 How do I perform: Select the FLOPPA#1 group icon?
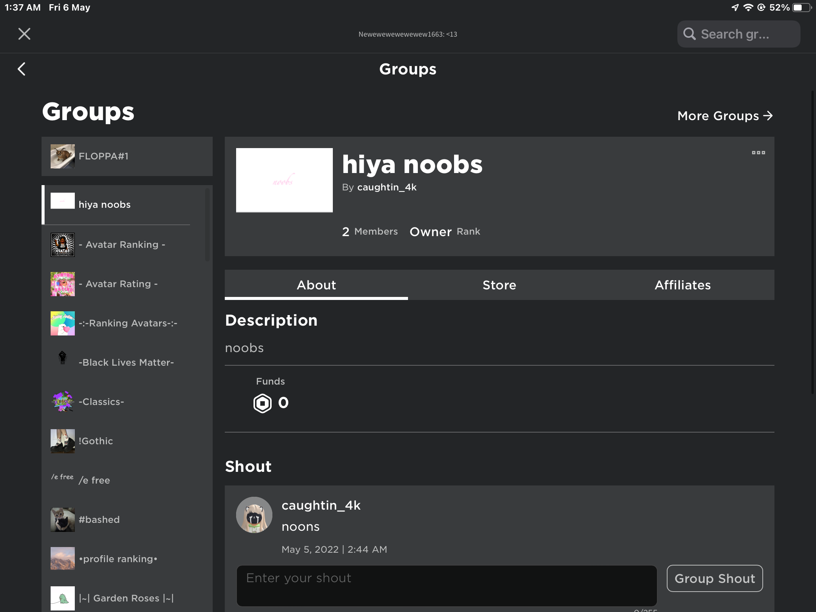(63, 156)
